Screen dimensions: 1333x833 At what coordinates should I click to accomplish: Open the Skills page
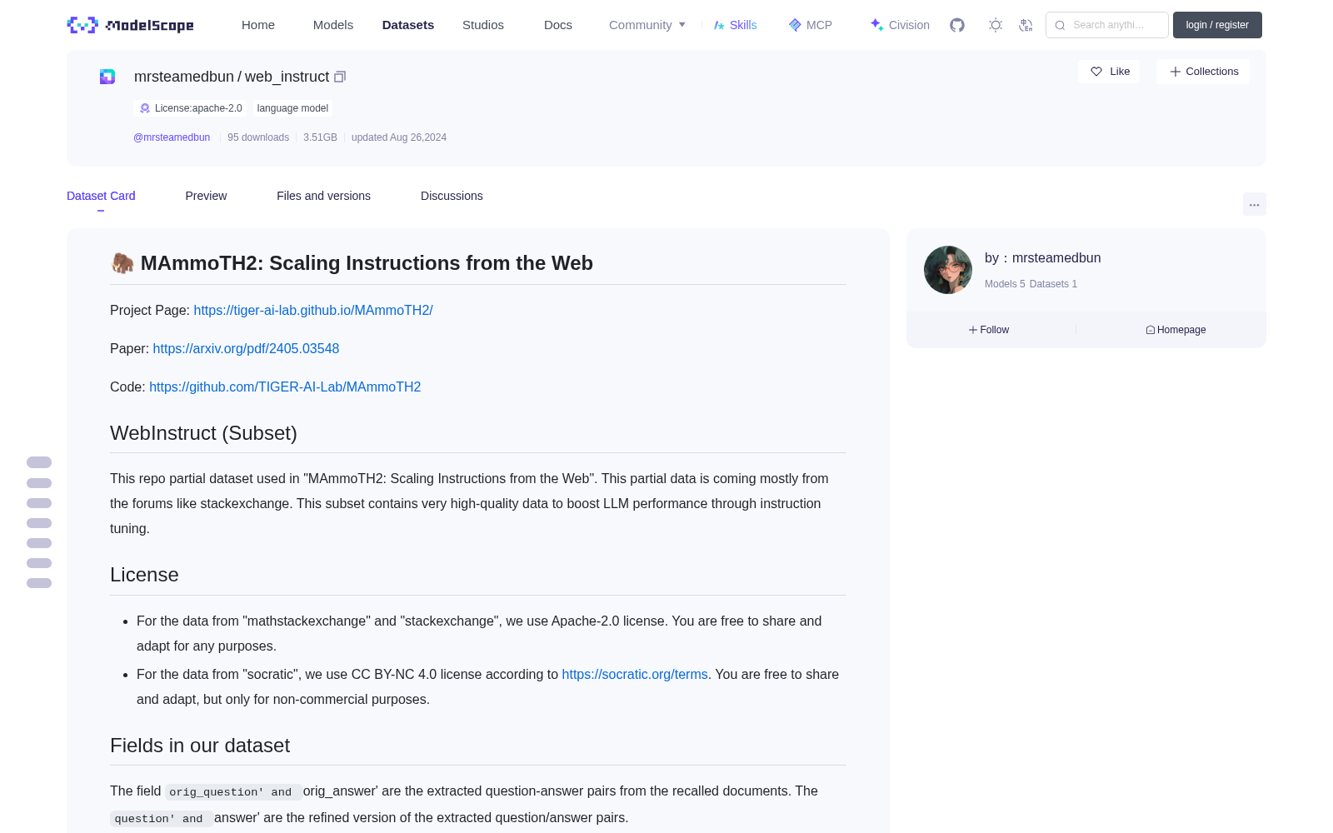pyautogui.click(x=735, y=25)
